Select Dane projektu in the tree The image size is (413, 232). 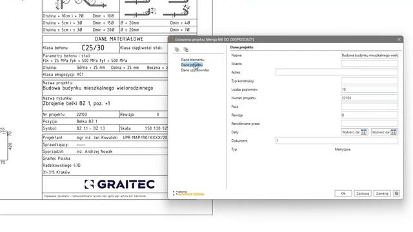(192, 64)
